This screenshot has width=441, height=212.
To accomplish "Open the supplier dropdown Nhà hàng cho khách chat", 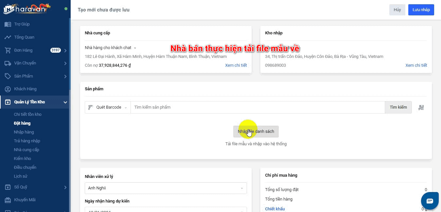I will [111, 48].
